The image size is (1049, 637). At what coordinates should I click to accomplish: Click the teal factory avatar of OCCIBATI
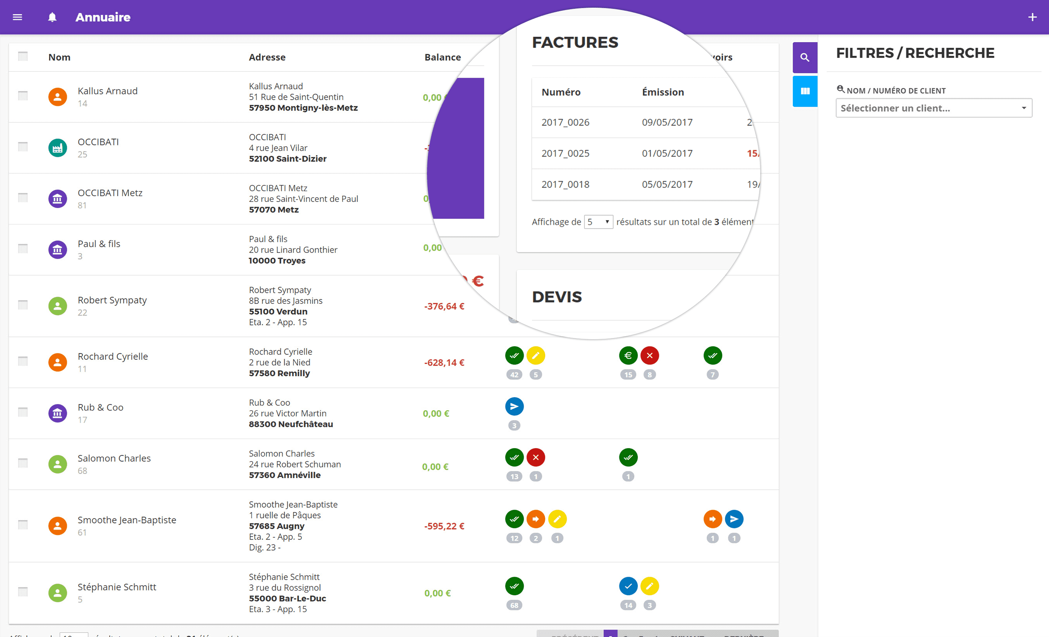(58, 148)
